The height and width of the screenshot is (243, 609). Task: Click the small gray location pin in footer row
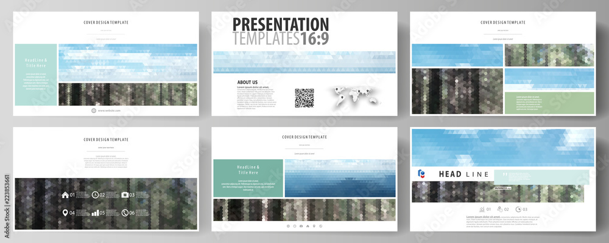pos(314,226)
